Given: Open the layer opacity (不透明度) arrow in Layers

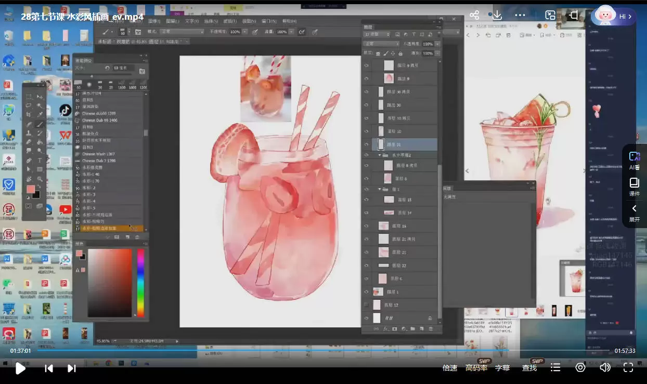Looking at the screenshot, I should [x=437, y=44].
